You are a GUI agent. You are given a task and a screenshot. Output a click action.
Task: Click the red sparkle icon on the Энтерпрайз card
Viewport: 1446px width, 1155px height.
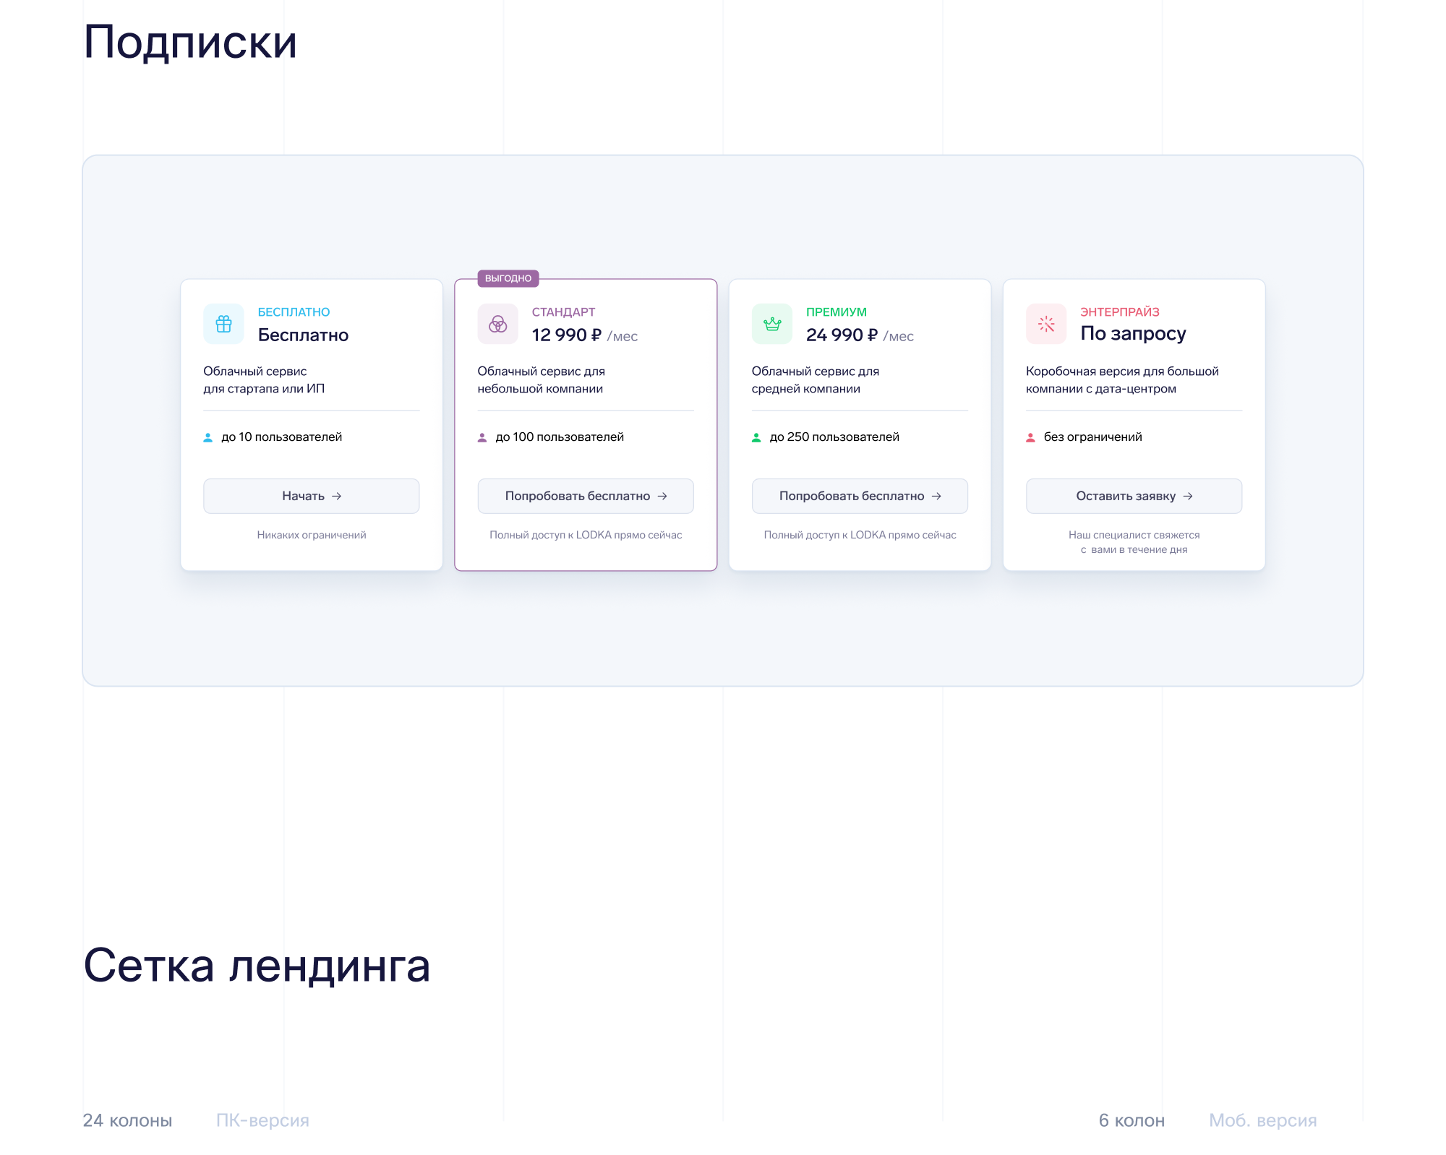click(1046, 324)
